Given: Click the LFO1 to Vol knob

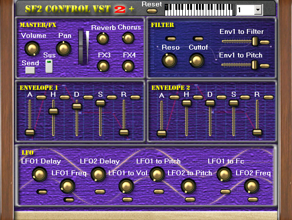Looking at the screenshot, I should point(126,186).
